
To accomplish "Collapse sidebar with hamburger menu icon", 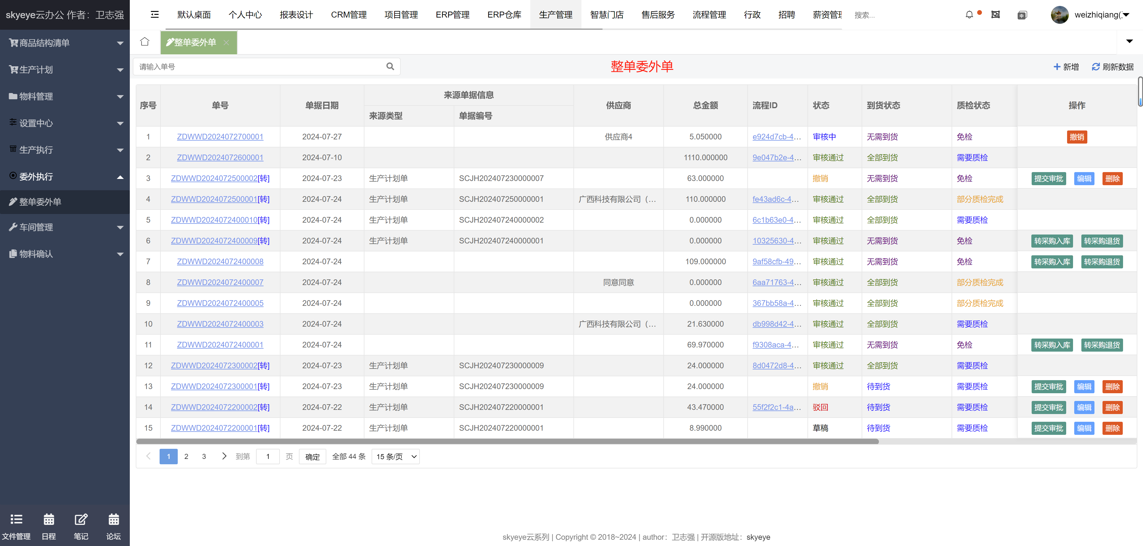I will tap(155, 15).
